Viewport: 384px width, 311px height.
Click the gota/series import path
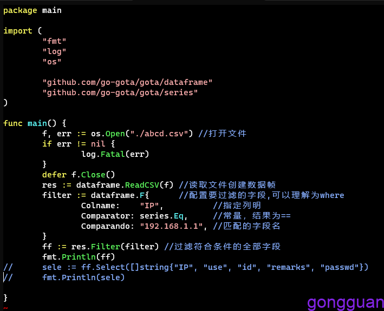pos(120,92)
